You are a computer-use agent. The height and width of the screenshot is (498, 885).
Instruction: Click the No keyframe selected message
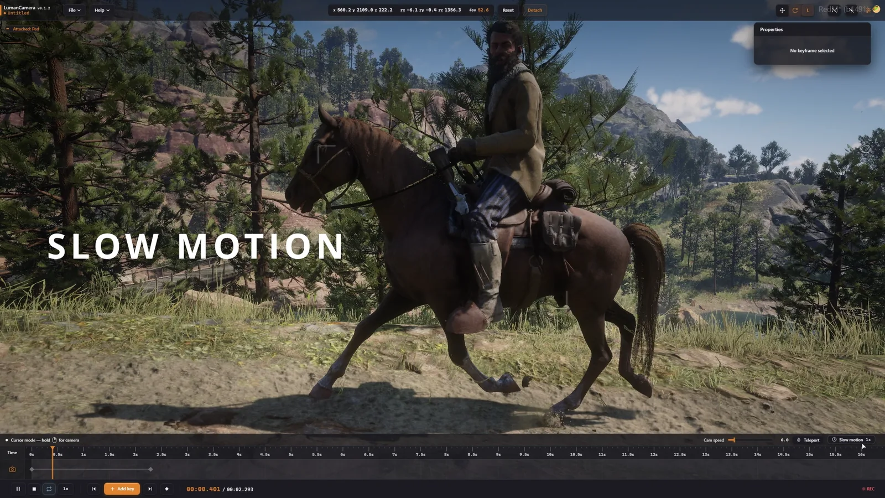(x=812, y=51)
